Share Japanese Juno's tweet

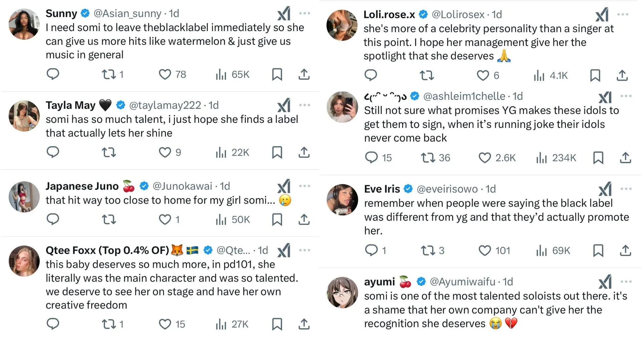point(304,219)
